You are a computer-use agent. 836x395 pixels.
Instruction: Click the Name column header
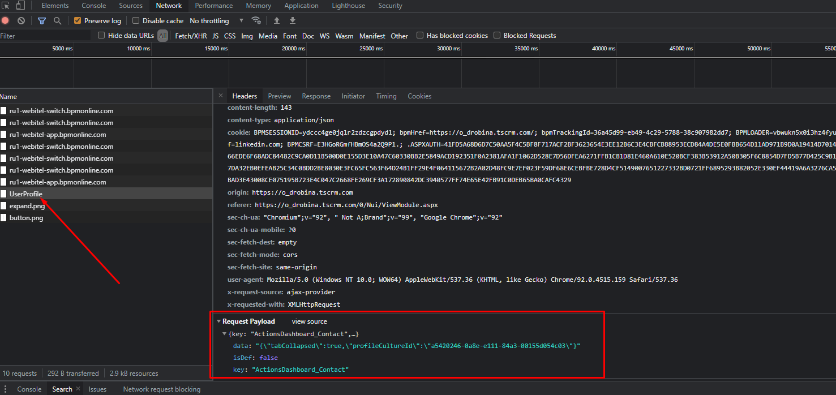click(x=106, y=97)
